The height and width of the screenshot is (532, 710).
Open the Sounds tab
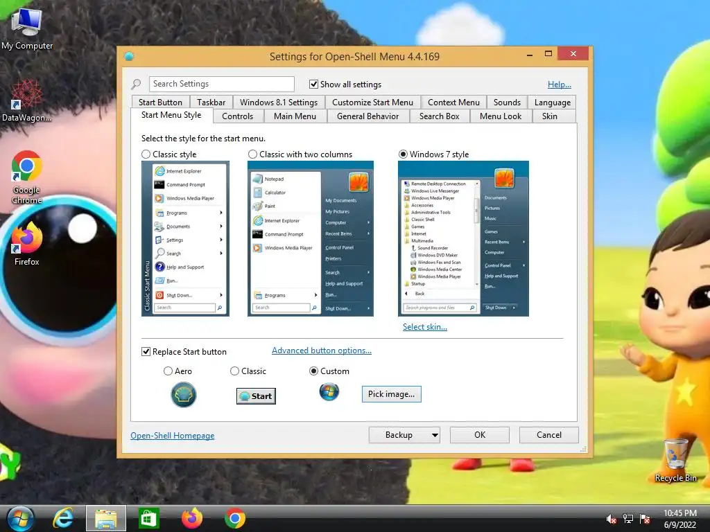coord(507,103)
